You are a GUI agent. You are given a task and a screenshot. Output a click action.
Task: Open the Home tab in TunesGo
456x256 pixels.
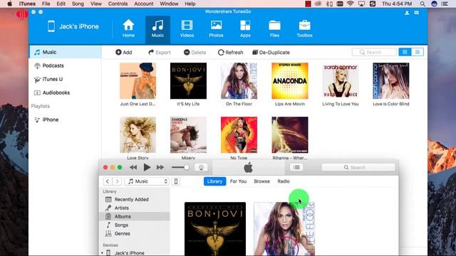pyautogui.click(x=128, y=28)
